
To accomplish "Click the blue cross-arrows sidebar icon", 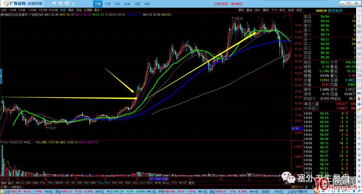I will [x=359, y=104].
